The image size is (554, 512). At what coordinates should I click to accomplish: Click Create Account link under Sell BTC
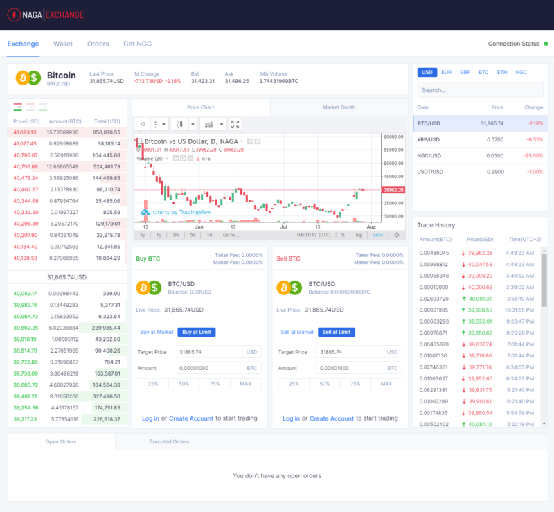pyautogui.click(x=332, y=418)
